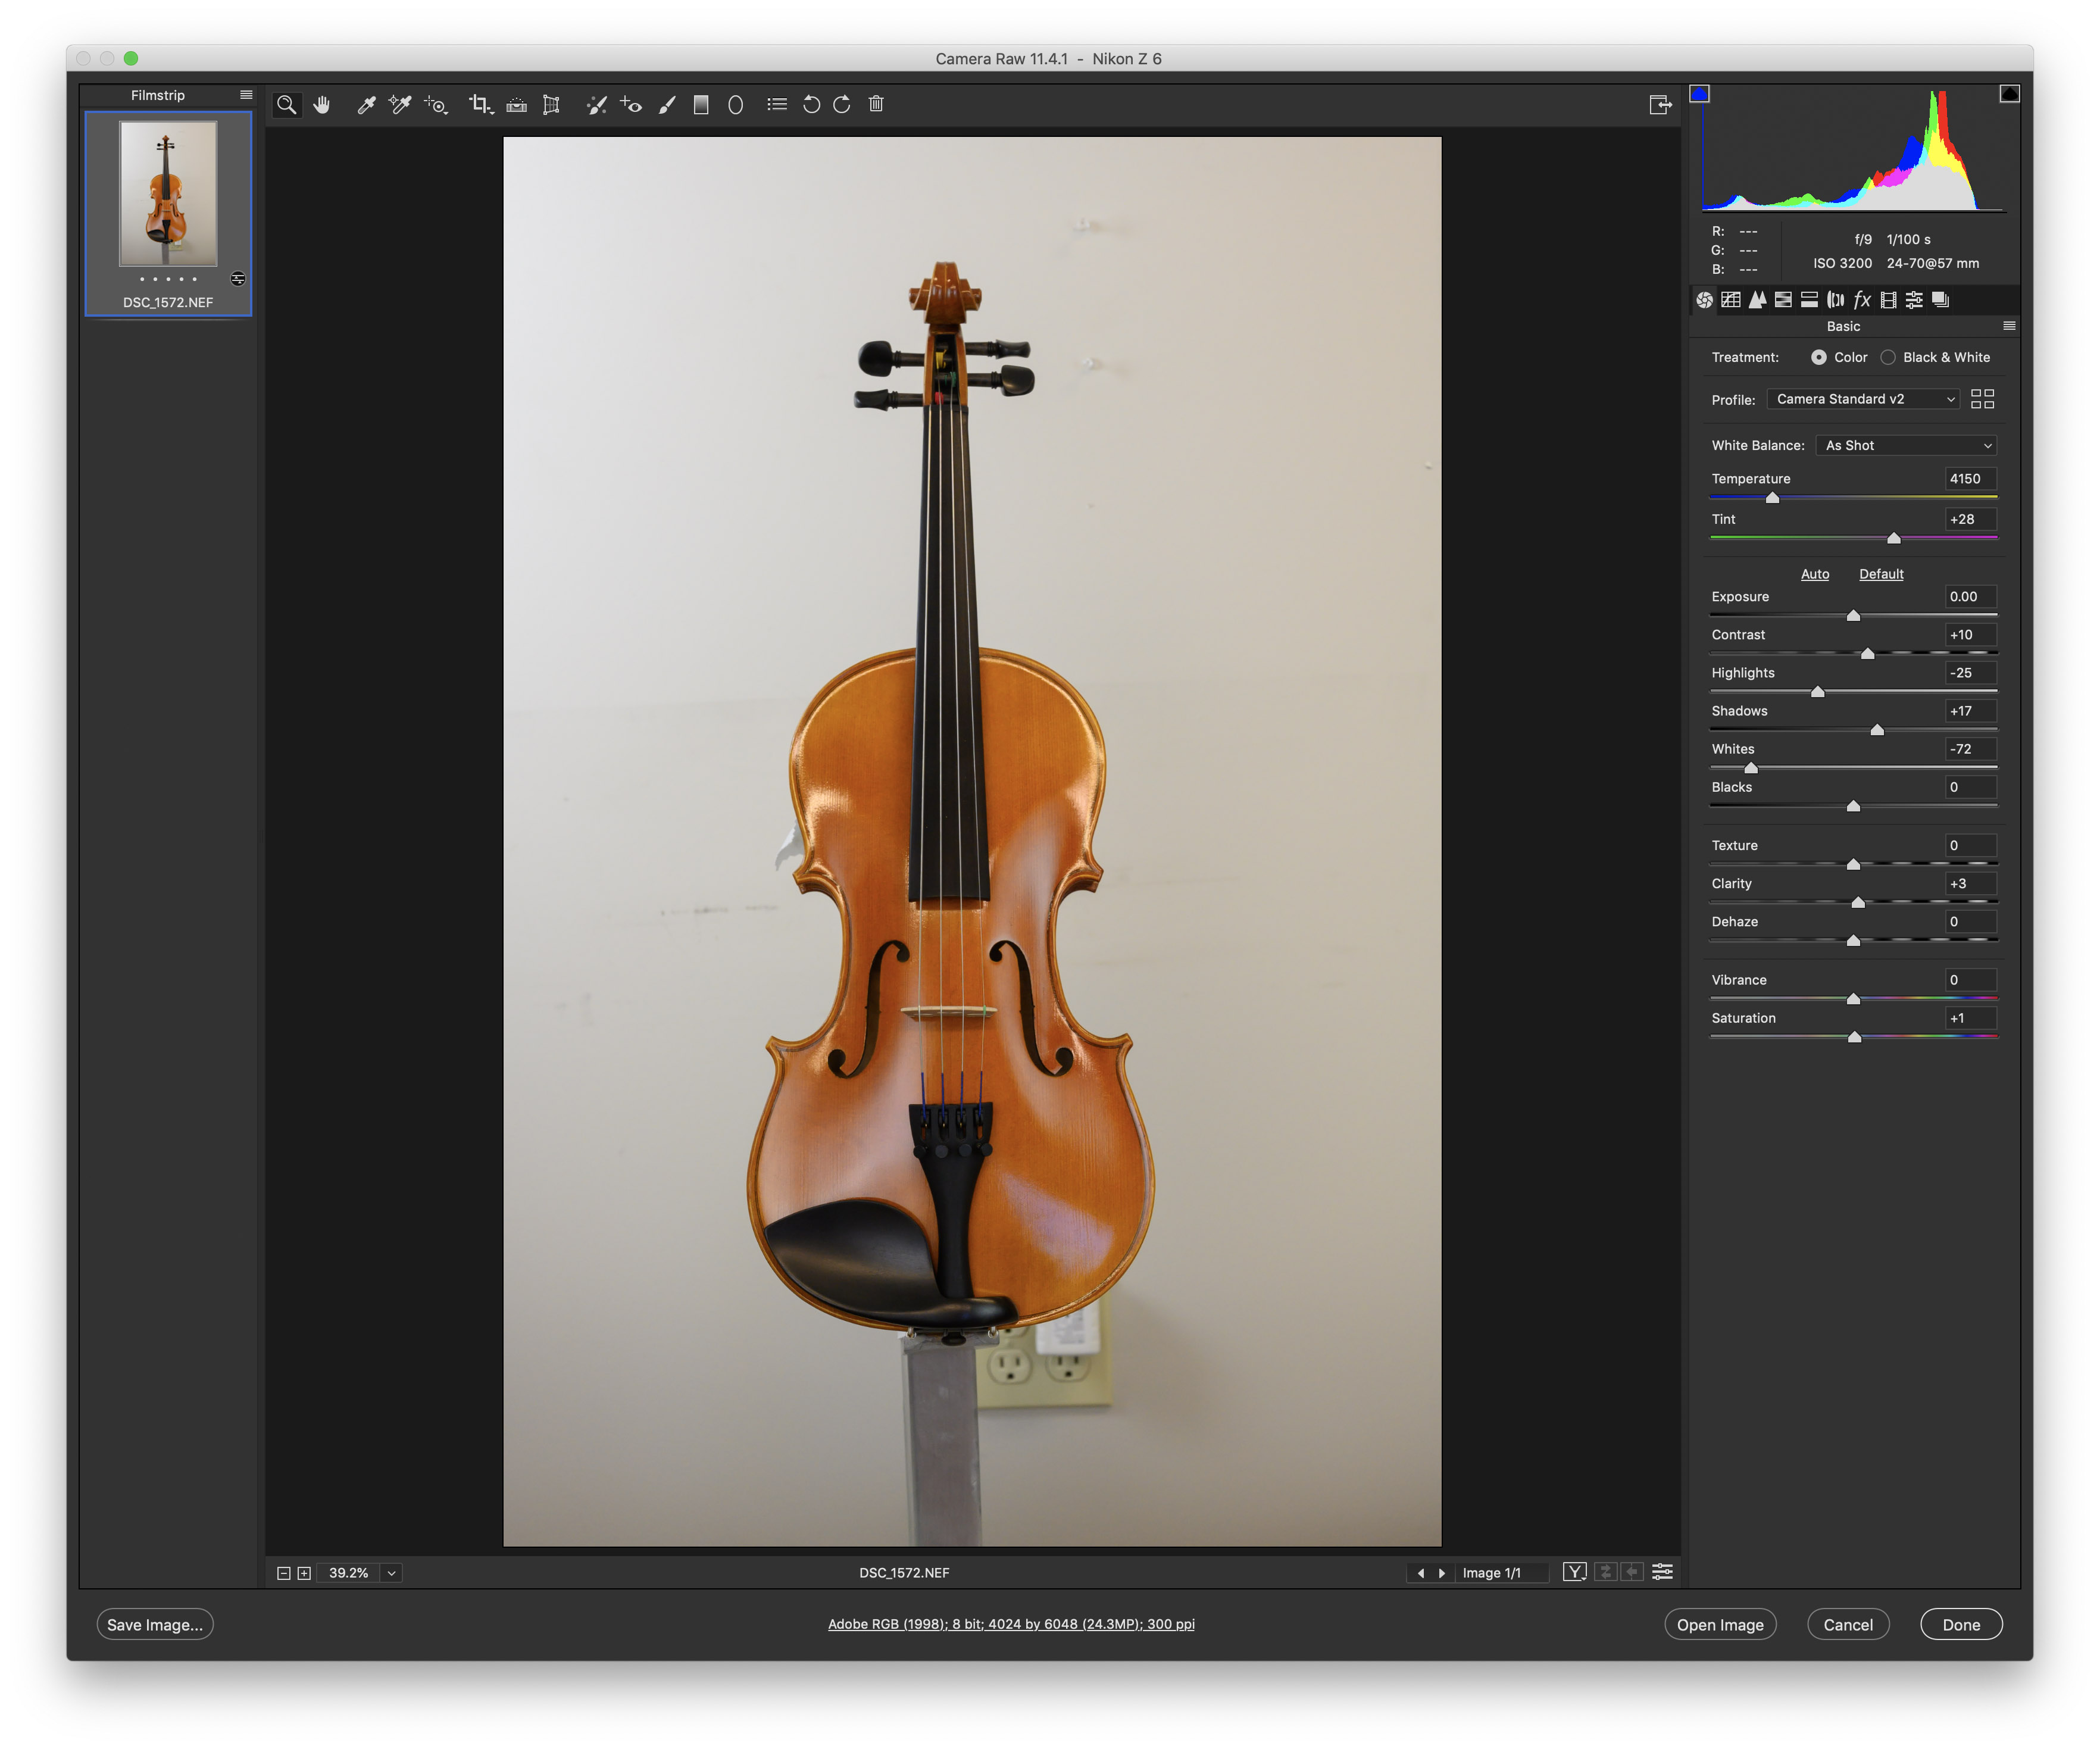Rotate image 90° clockwise
Image resolution: width=2100 pixels, height=1749 pixels.
[842, 104]
